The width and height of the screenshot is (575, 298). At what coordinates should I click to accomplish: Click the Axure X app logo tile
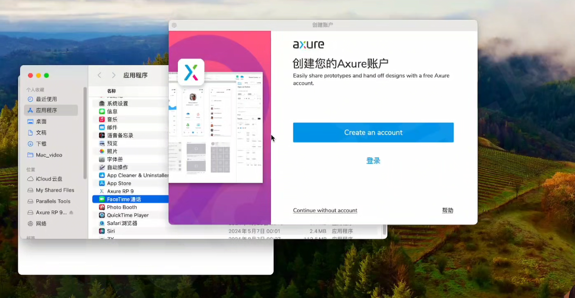coord(191,72)
